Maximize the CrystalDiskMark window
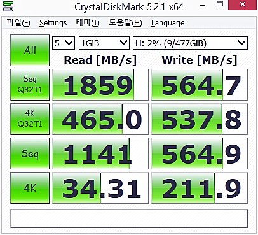Screen dimensions: 258x235 point(220,4)
